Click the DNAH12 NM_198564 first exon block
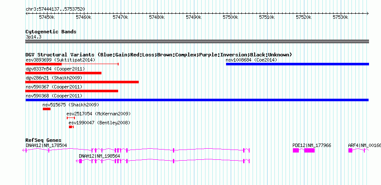 tap(80, 161)
